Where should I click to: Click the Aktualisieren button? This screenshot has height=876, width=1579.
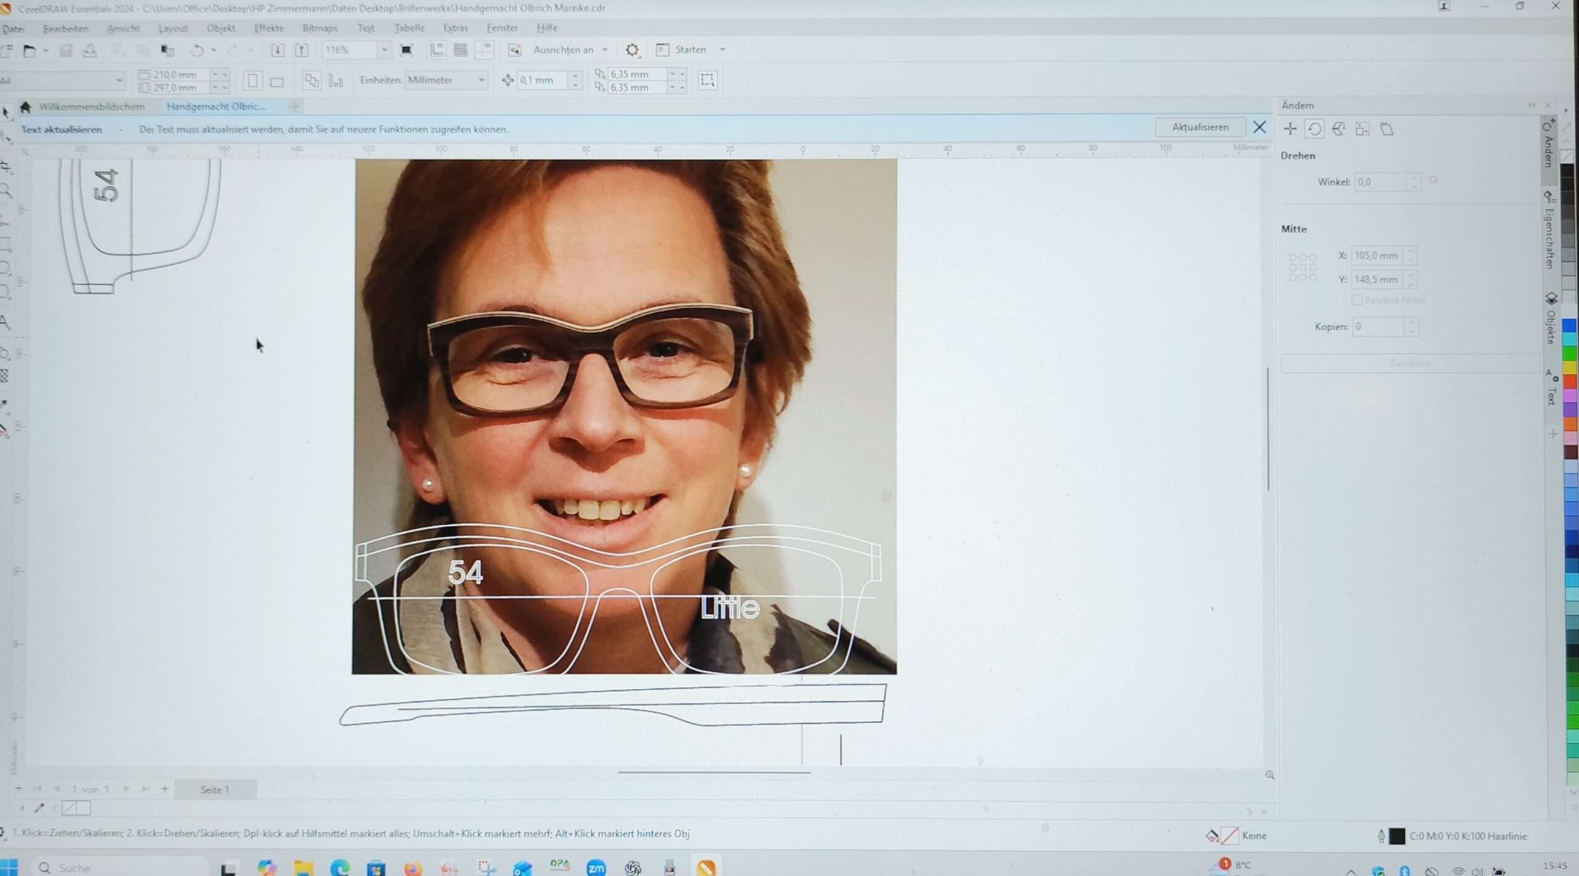[1200, 127]
